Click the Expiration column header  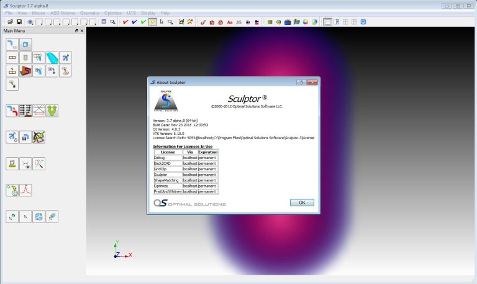208,152
